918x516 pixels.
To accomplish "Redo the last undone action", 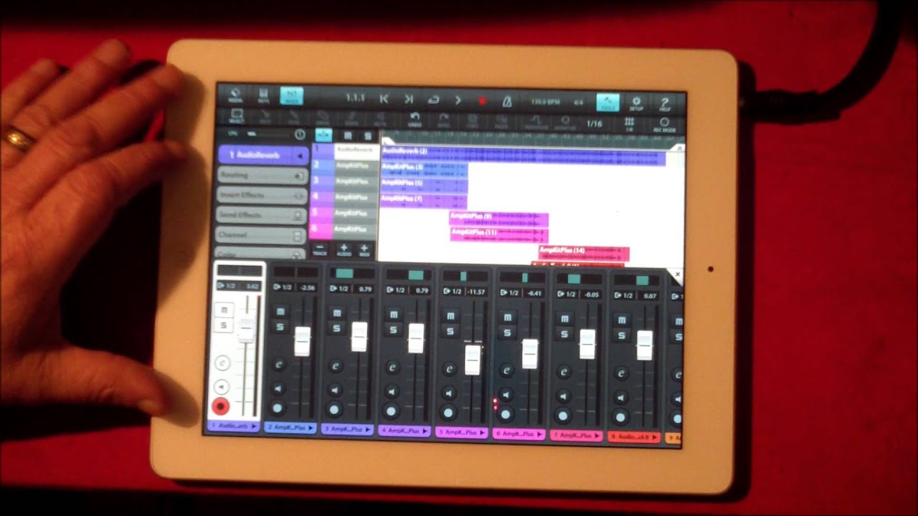I will click(444, 120).
